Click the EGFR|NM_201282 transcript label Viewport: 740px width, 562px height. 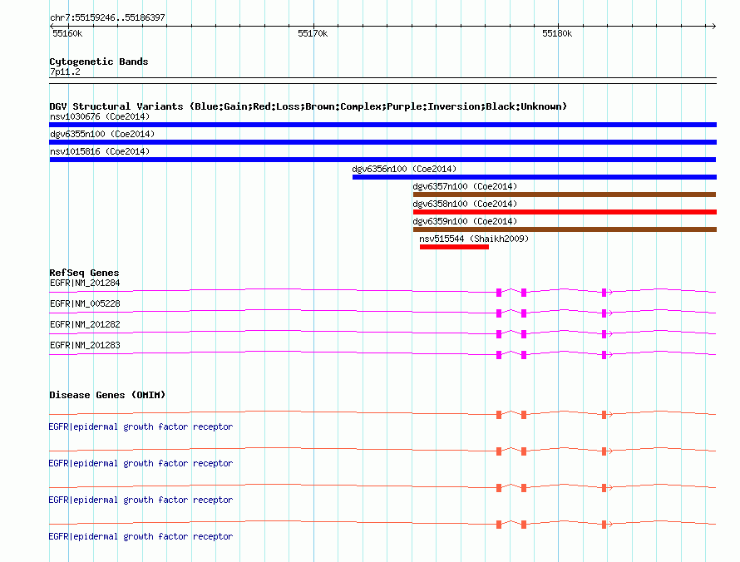click(85, 325)
